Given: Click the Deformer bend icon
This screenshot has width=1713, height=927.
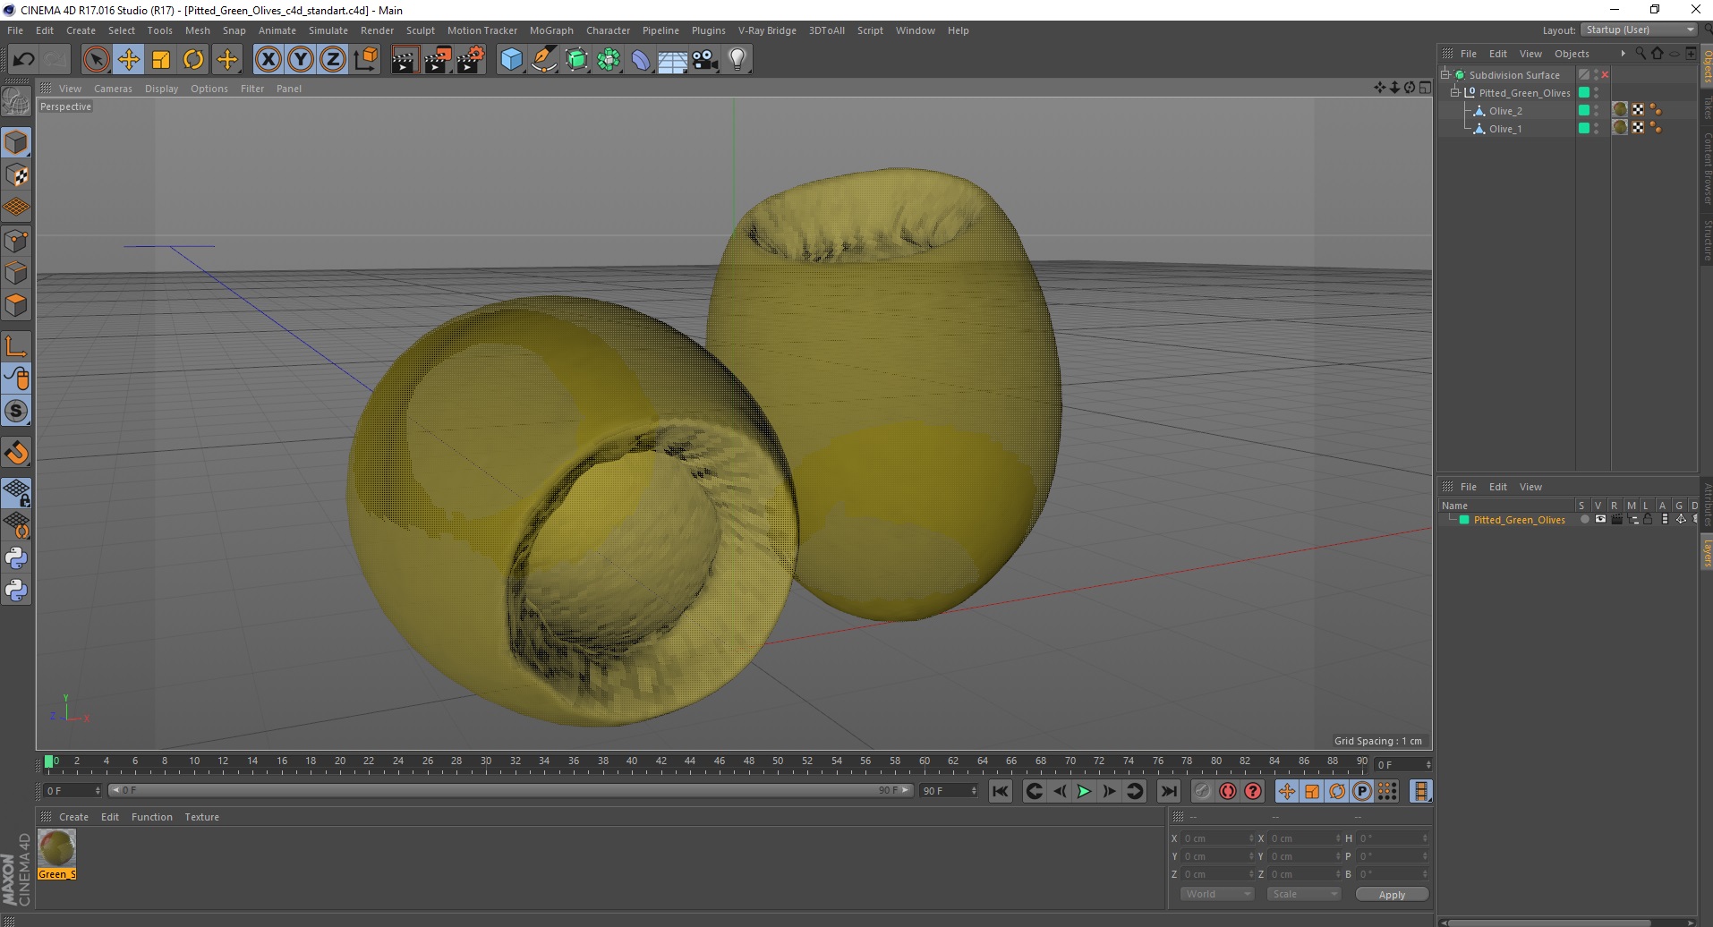Looking at the screenshot, I should click(x=641, y=60).
